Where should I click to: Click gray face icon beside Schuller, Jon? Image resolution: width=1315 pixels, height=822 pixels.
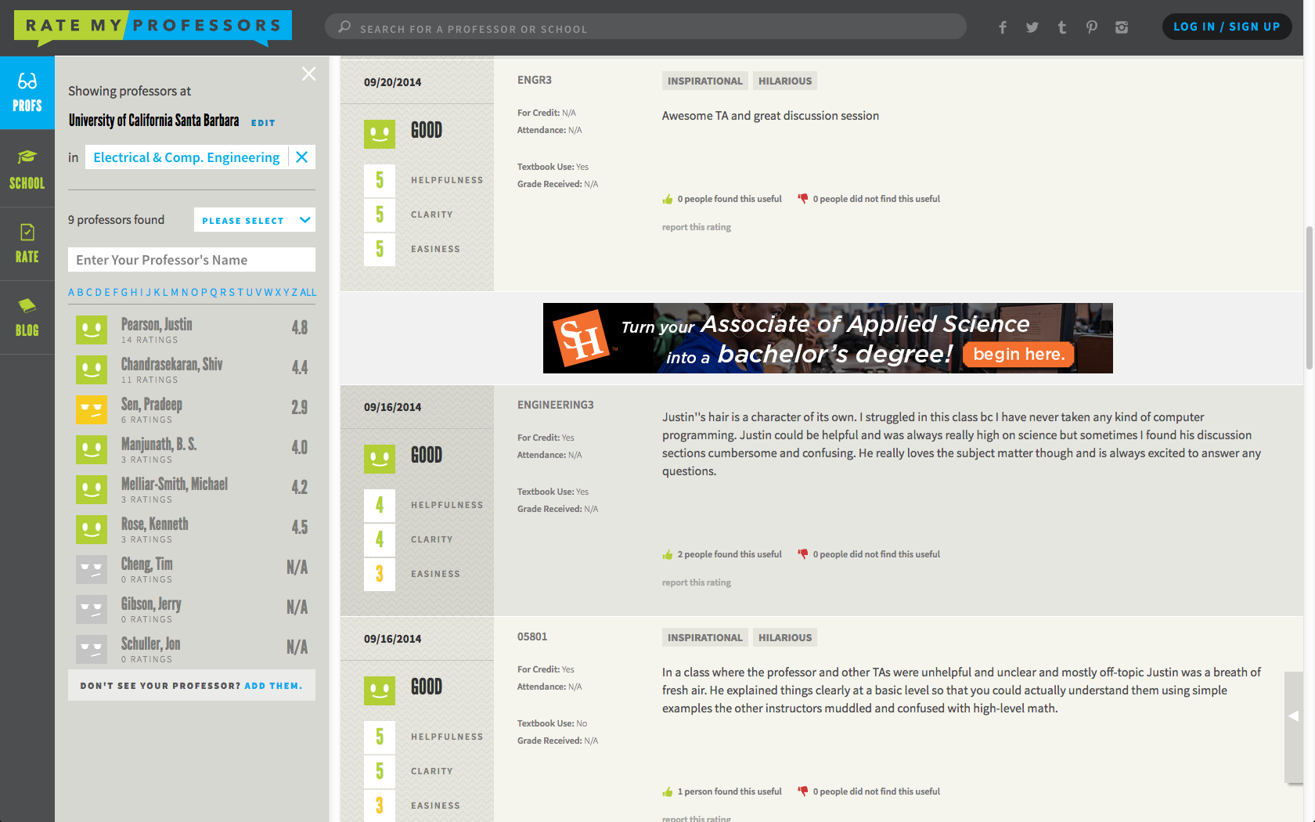(x=92, y=649)
